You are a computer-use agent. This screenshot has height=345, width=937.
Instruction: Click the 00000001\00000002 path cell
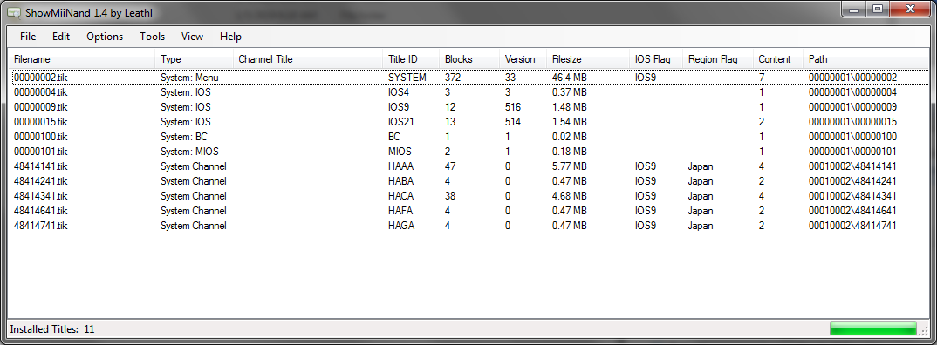[852, 77]
